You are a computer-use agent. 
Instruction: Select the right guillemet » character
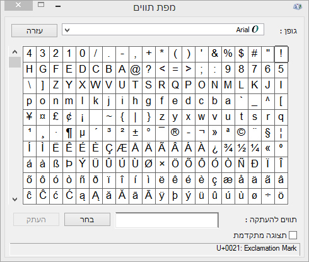[x=215, y=133]
